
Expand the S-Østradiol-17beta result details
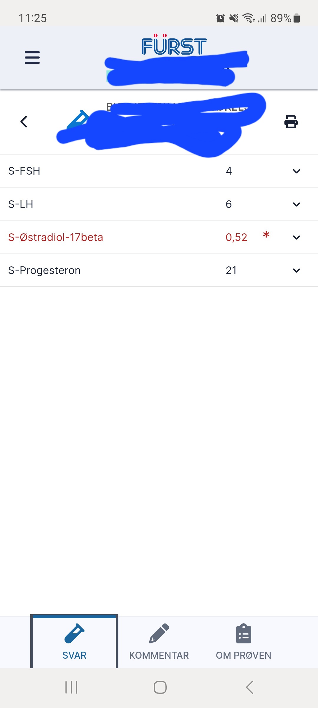pos(297,237)
